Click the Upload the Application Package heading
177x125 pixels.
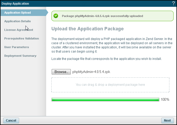click(x=88, y=29)
